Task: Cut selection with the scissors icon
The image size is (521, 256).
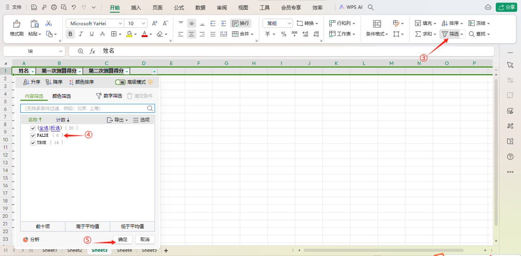Action: coord(49,23)
